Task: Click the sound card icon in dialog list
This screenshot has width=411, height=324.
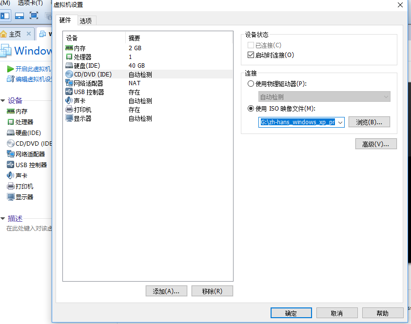Action: point(69,100)
